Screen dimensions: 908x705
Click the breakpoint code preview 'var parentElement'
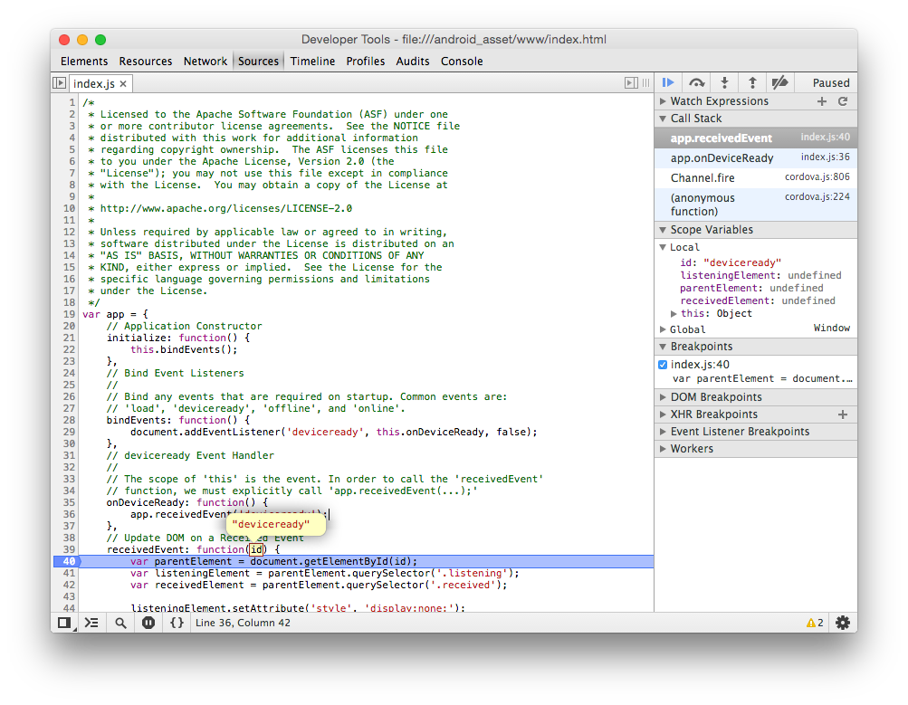pyautogui.click(x=762, y=378)
